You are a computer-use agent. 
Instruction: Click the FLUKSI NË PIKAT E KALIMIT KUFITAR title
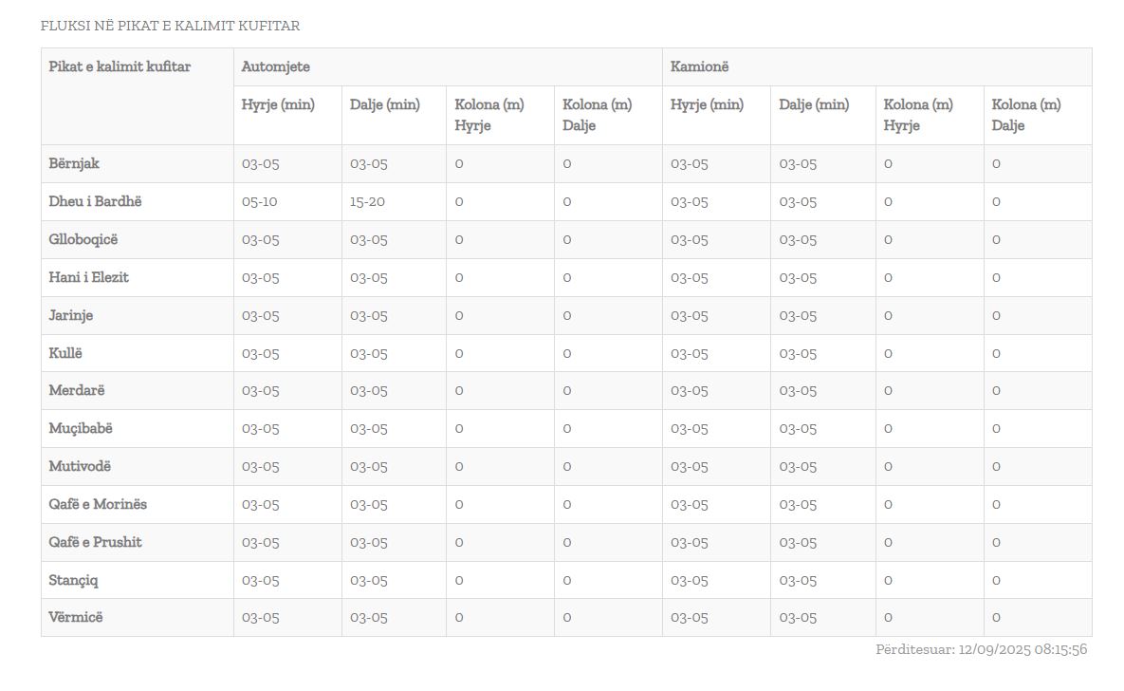pos(170,26)
